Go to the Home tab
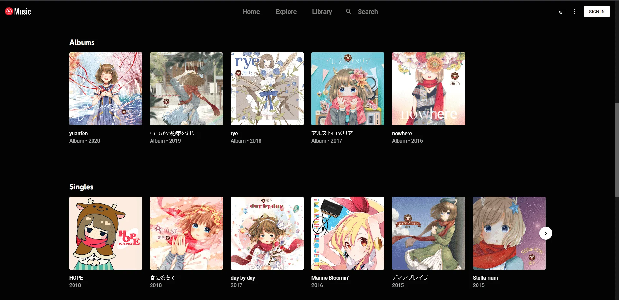Image resolution: width=619 pixels, height=300 pixels. pos(251,12)
